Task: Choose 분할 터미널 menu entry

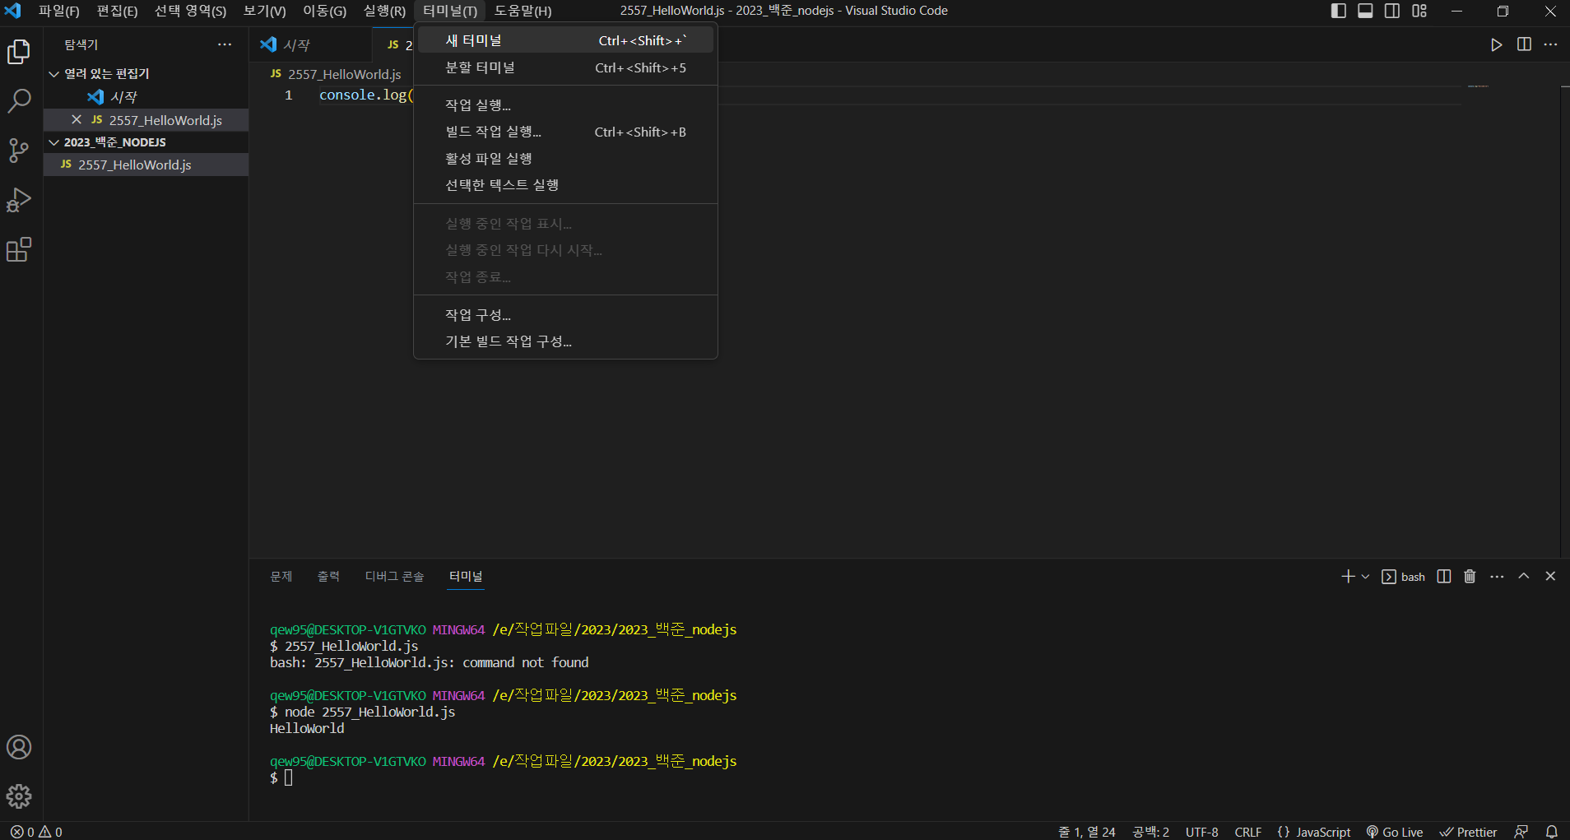Action: tap(565, 67)
